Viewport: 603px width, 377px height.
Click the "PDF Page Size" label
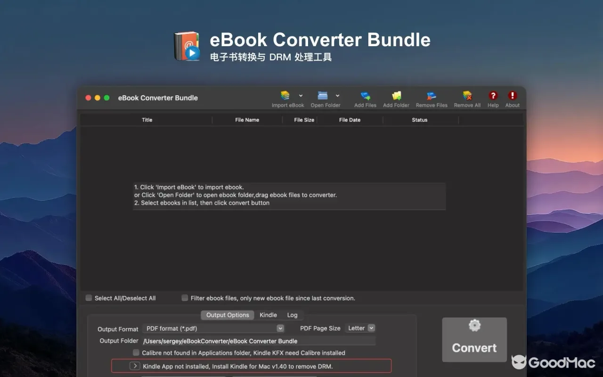click(320, 328)
